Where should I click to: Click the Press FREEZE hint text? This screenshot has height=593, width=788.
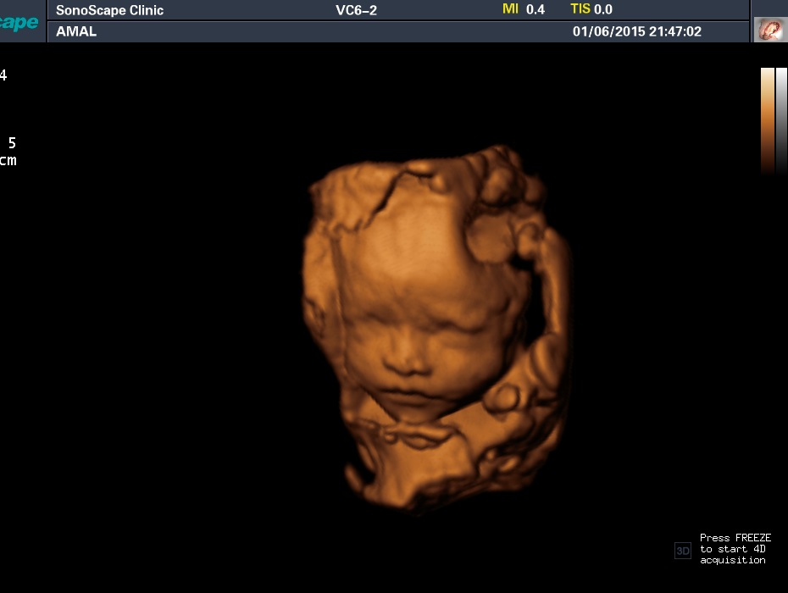click(735, 538)
